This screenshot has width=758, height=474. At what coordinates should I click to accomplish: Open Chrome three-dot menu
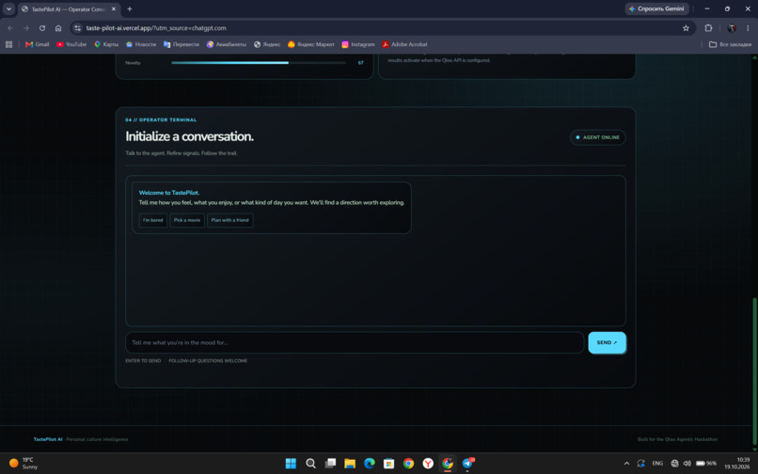(x=748, y=28)
